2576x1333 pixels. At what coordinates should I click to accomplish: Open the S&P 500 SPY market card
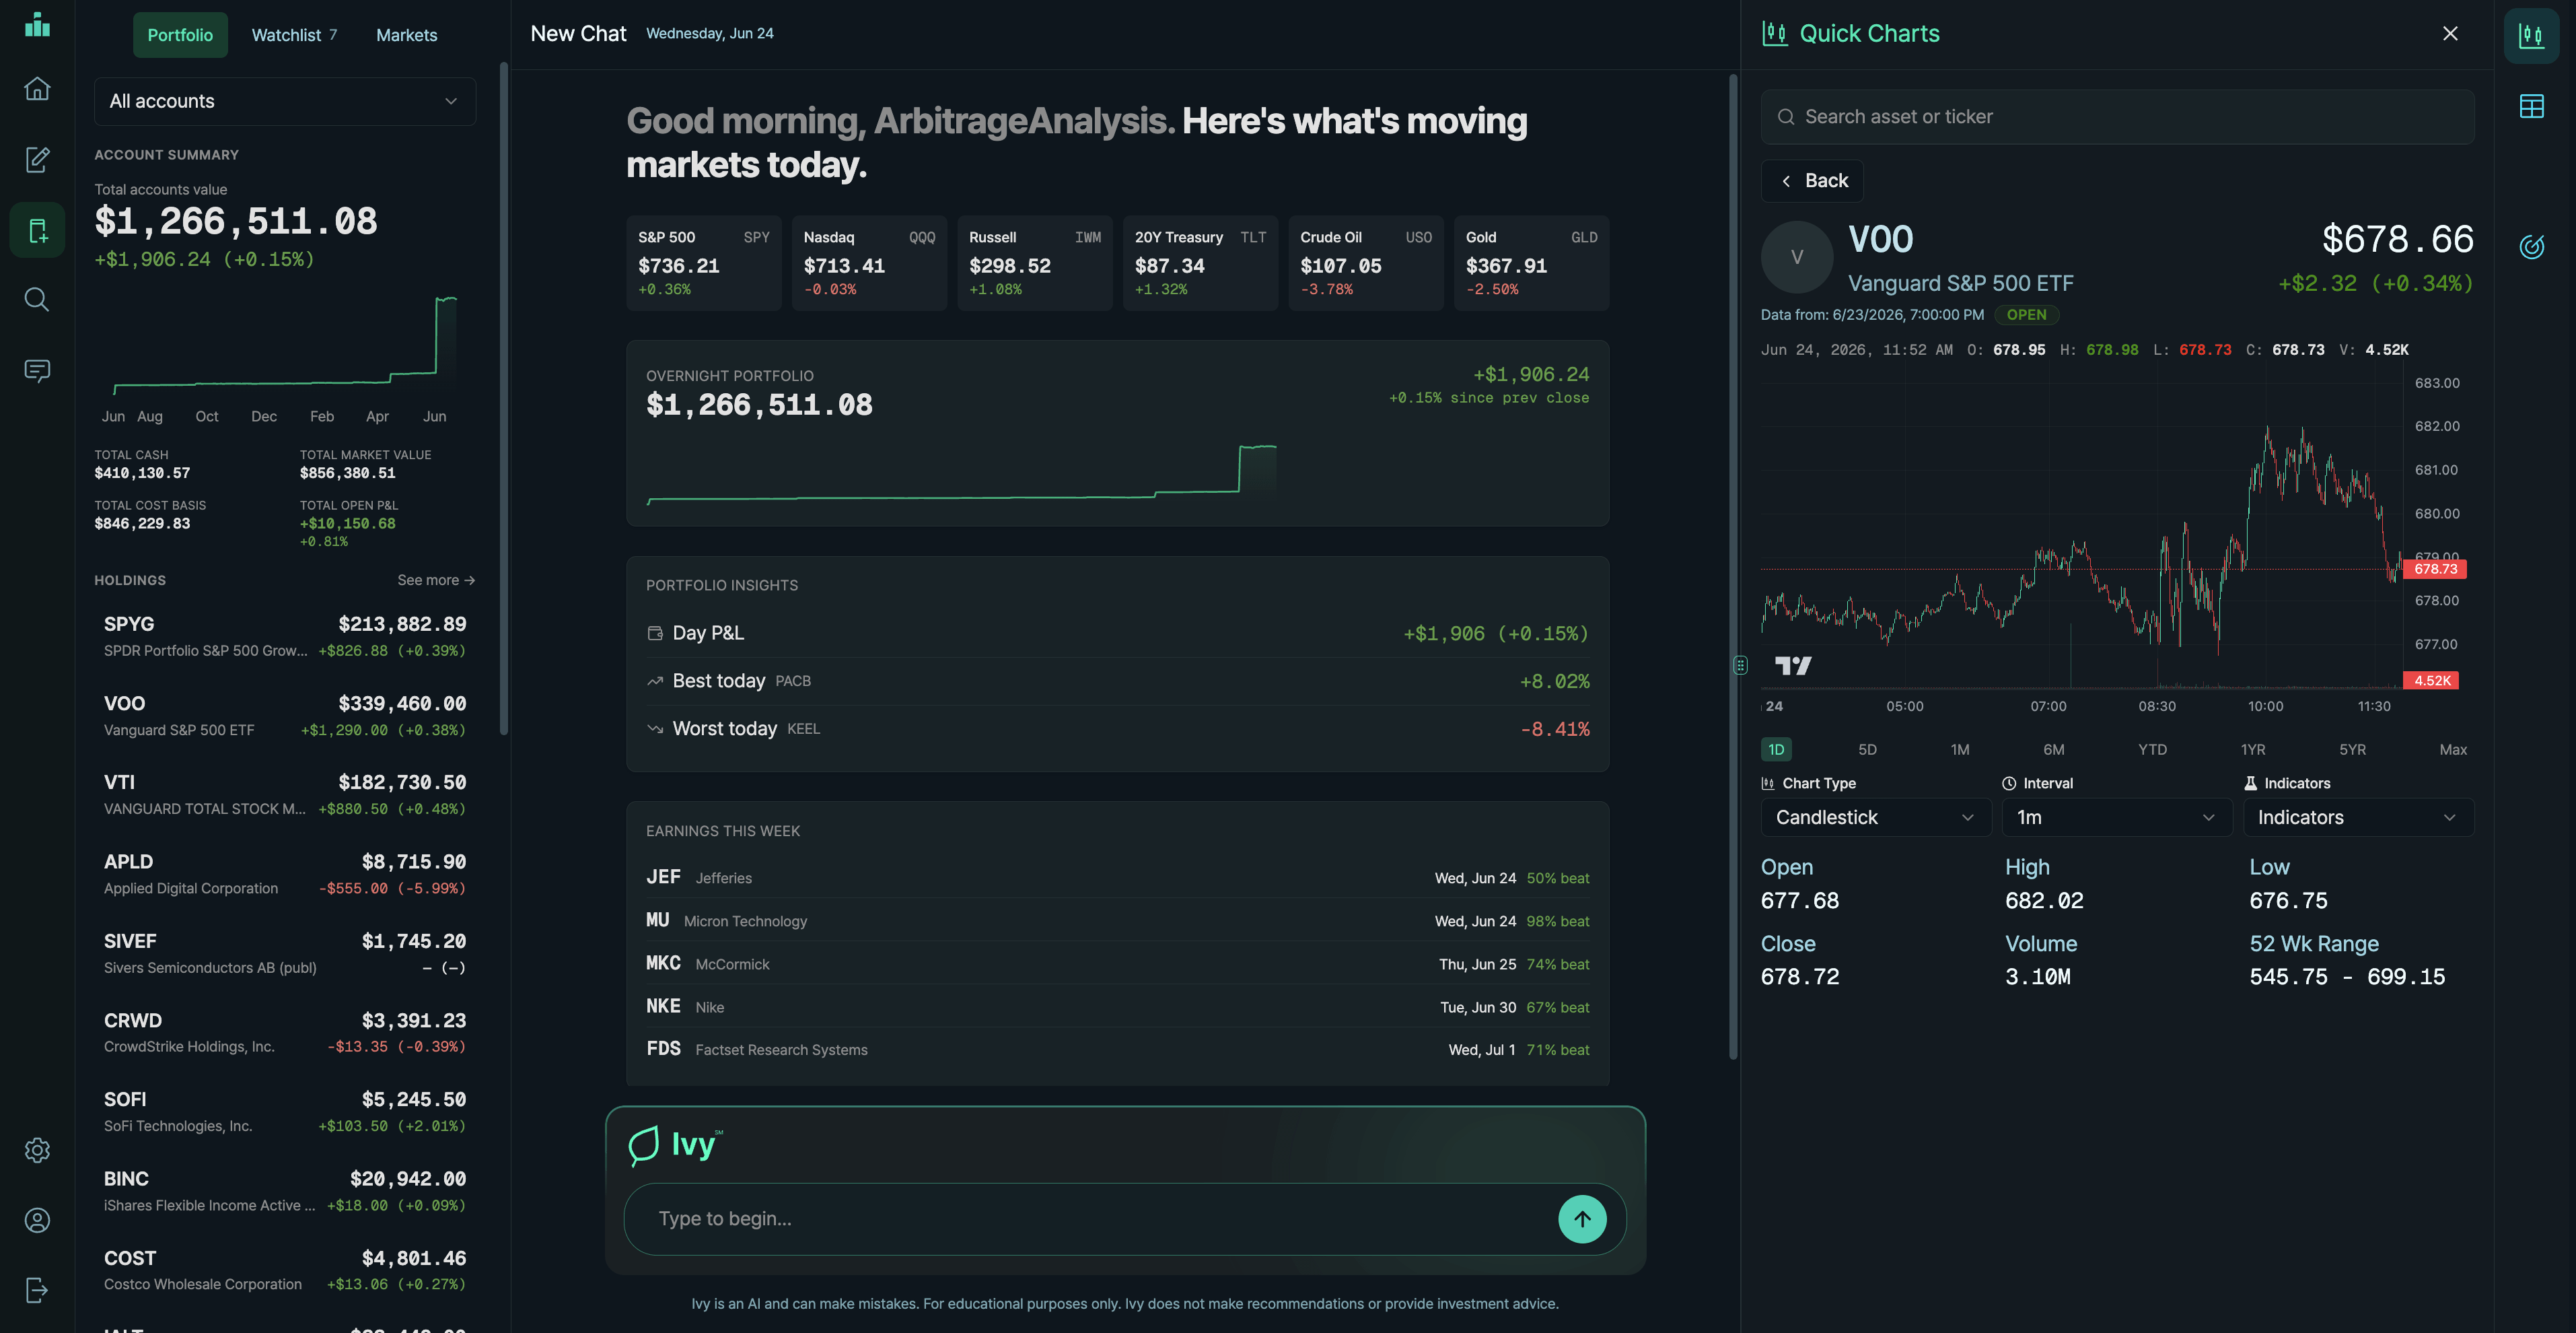click(704, 262)
